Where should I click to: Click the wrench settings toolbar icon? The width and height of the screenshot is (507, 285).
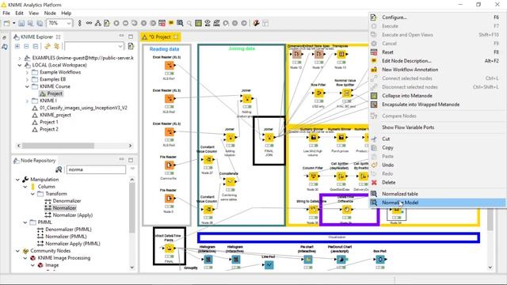click(256, 23)
